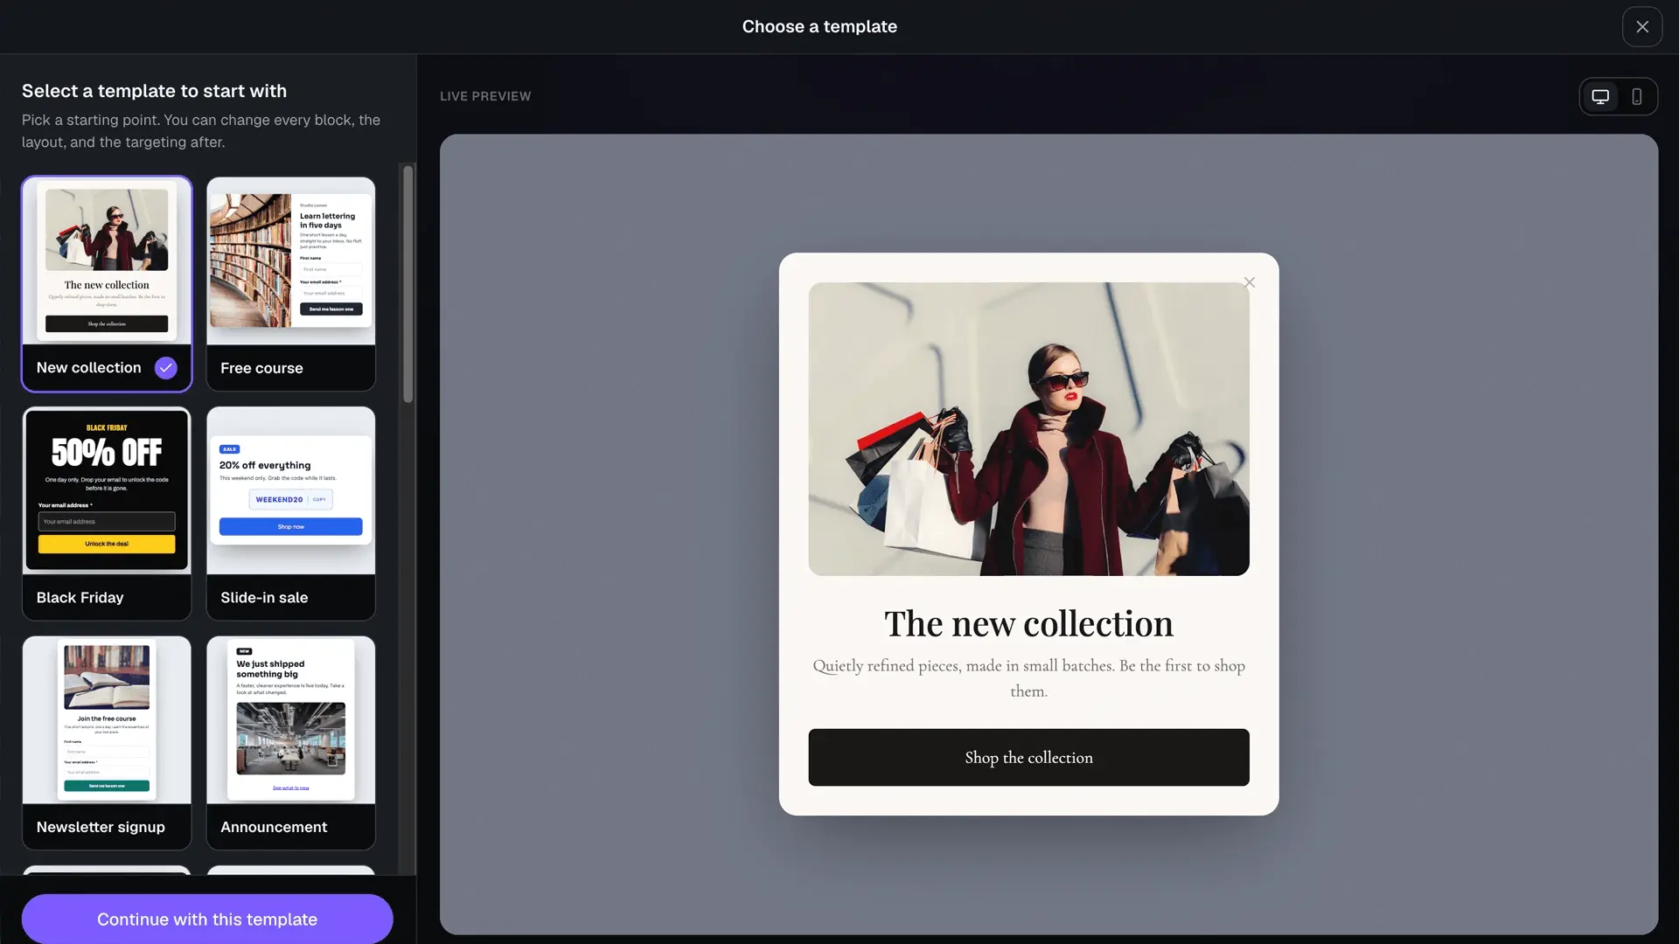Click the 'Quietly refined pieces' preview description
Screen dimensions: 1679x944
[x=1028, y=678]
